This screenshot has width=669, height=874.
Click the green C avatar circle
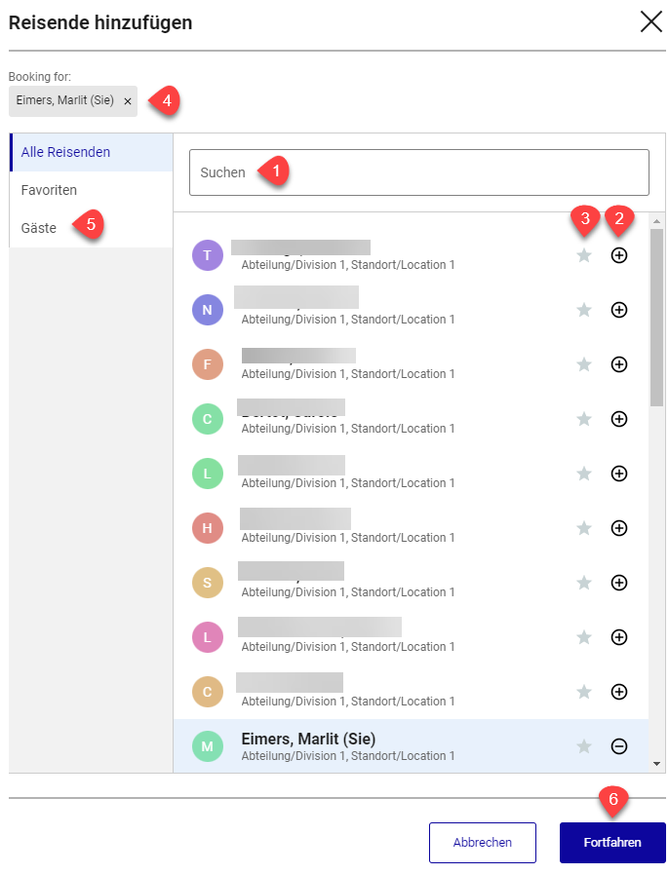pos(208,419)
